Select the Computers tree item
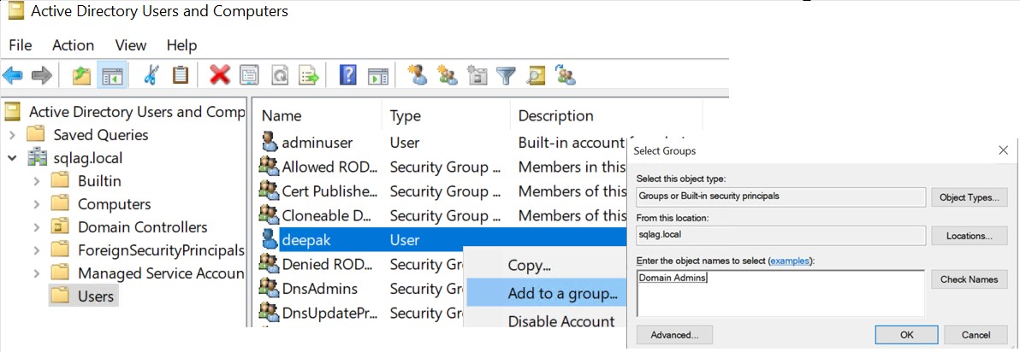 tap(115, 204)
